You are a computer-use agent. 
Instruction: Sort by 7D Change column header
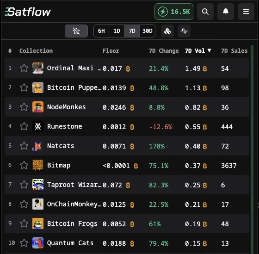(164, 50)
